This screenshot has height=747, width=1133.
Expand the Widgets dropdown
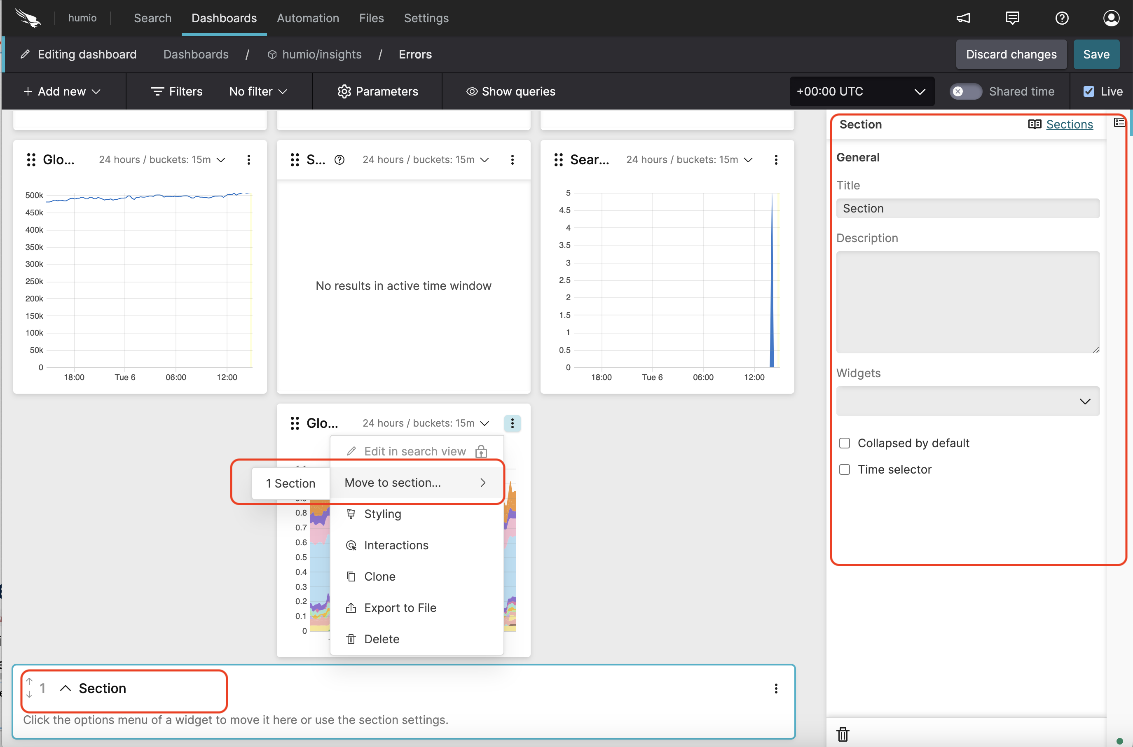click(x=968, y=401)
